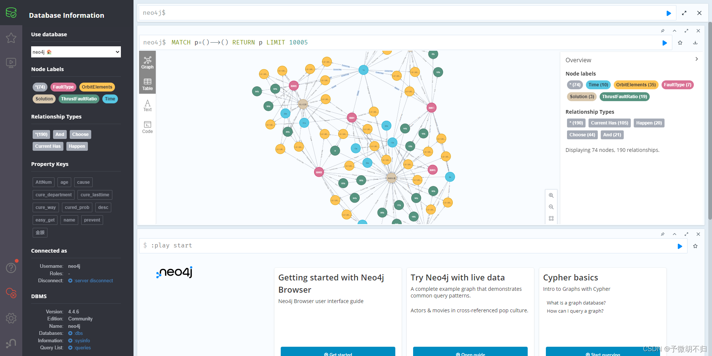Run the :play start command
This screenshot has width=712, height=356.
click(x=680, y=246)
